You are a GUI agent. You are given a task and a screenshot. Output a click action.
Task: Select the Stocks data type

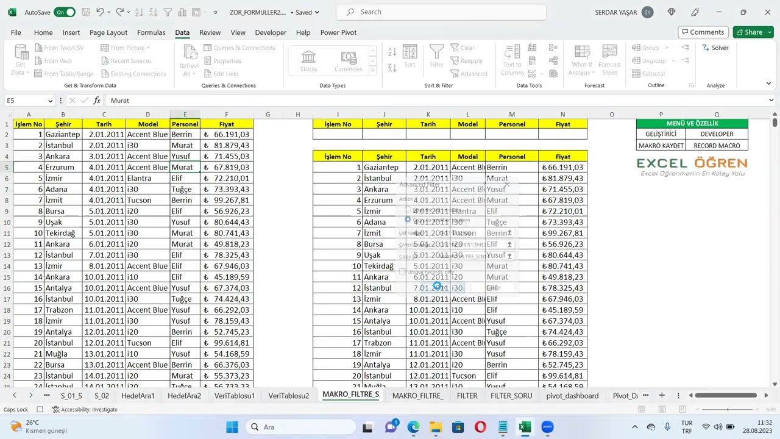pyautogui.click(x=308, y=61)
